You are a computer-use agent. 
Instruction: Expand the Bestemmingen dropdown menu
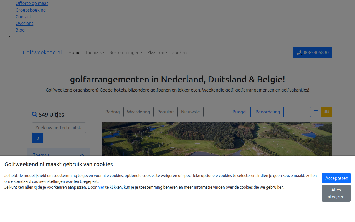click(x=126, y=52)
